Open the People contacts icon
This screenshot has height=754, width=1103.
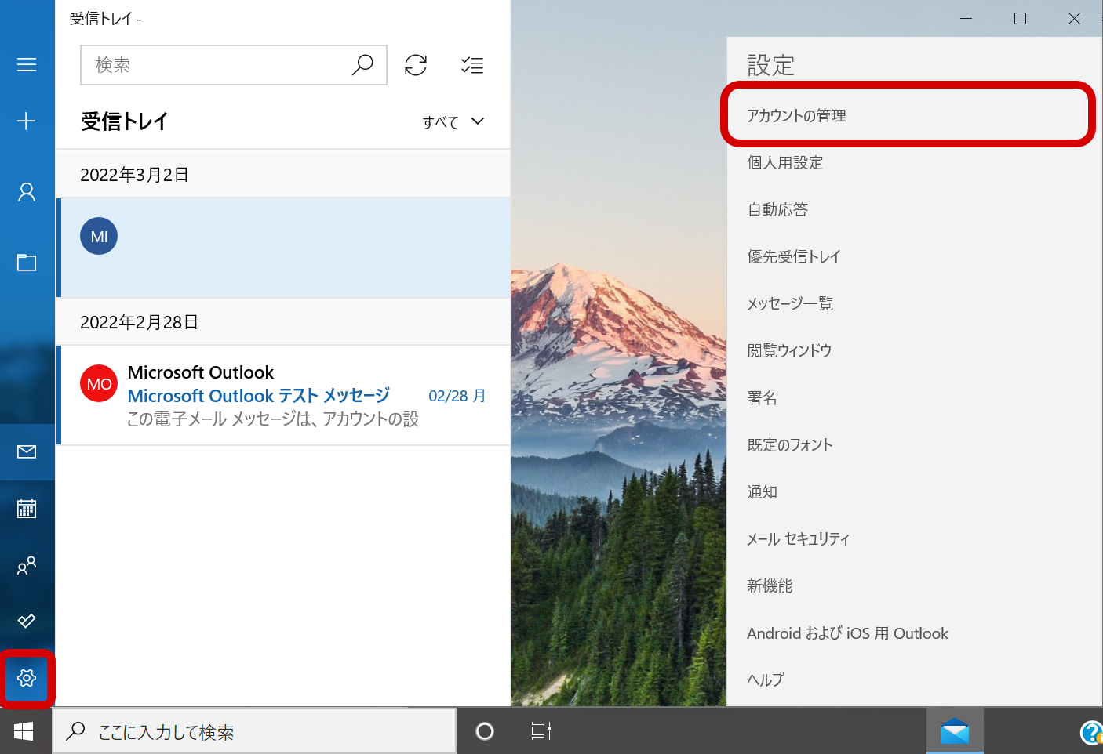27,565
